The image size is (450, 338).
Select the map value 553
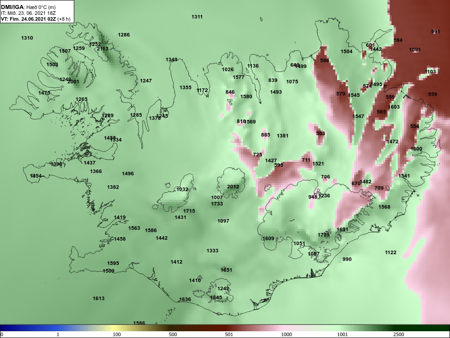click(320, 133)
